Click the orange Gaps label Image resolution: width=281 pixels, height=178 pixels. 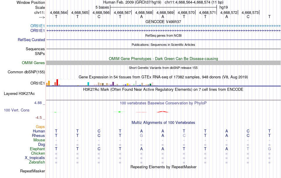tap(40, 127)
